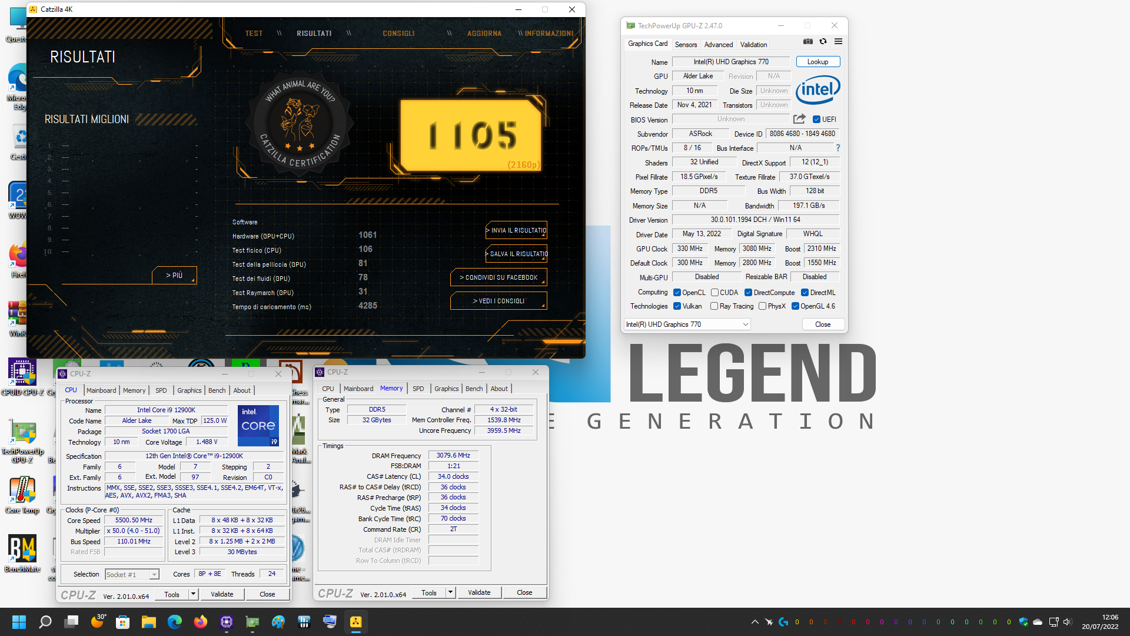Toggle the OpenCL checkbox
The height and width of the screenshot is (636, 1130).
point(677,292)
